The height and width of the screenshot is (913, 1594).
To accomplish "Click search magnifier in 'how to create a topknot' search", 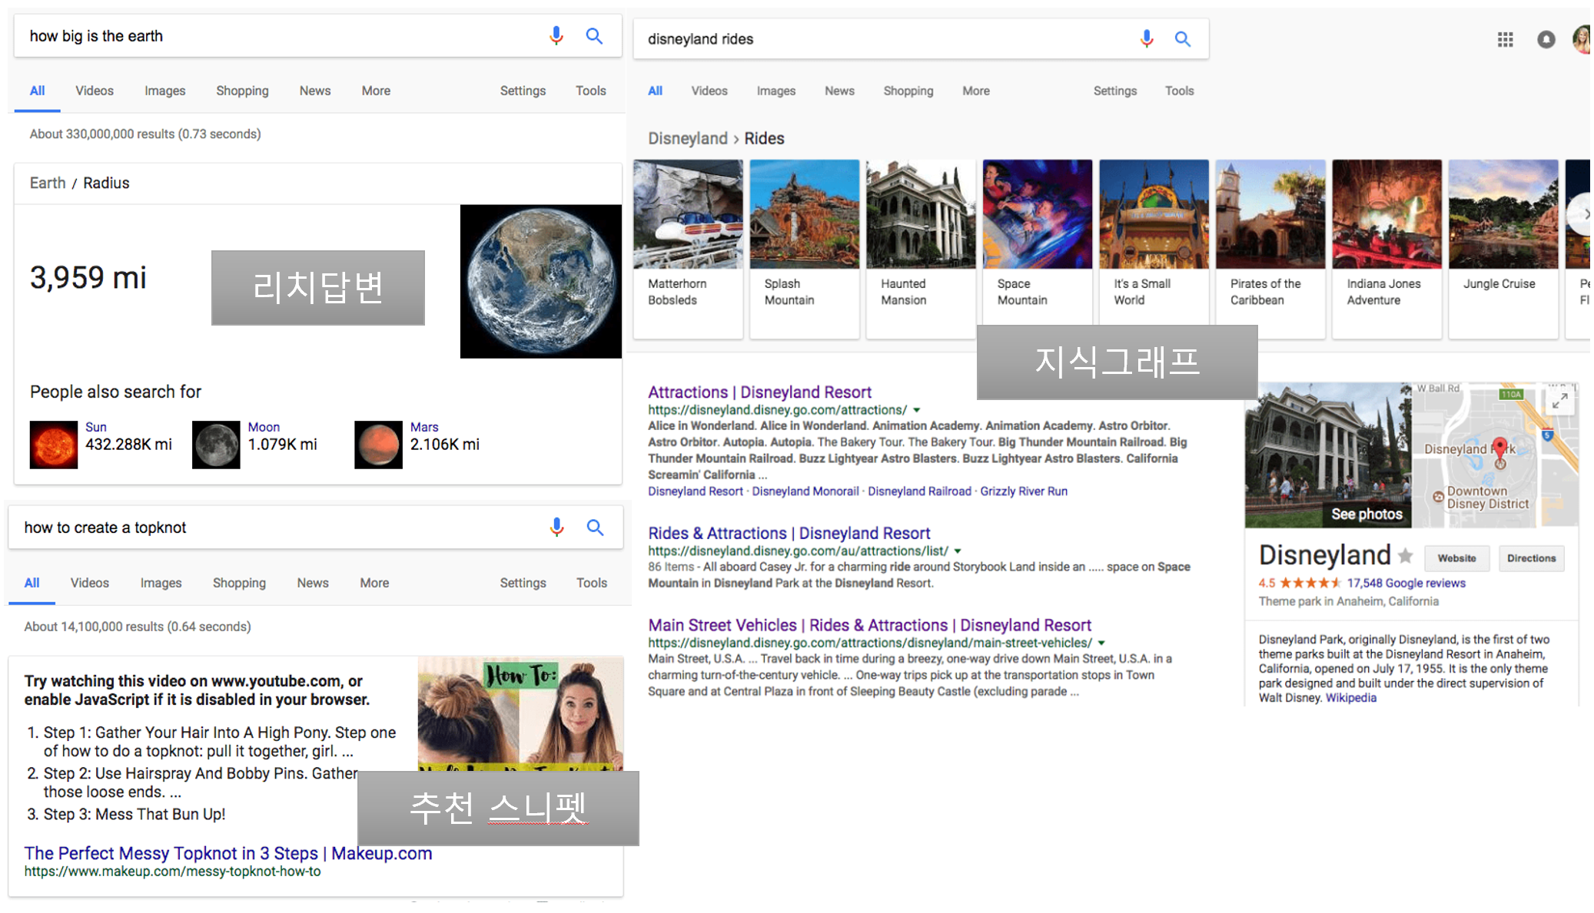I will click(x=595, y=527).
